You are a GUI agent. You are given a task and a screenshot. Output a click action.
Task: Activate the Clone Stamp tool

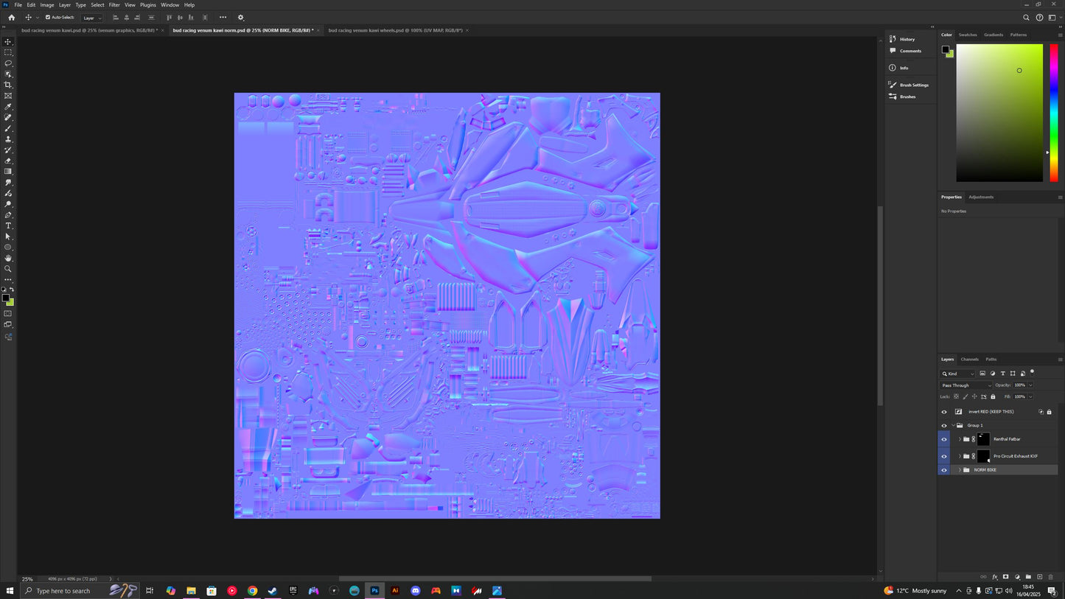(8, 139)
